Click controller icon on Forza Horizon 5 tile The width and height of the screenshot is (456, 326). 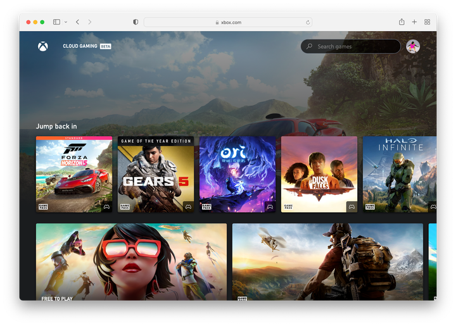107,207
